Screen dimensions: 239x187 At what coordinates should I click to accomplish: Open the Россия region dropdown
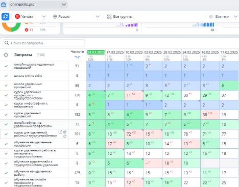(98, 16)
